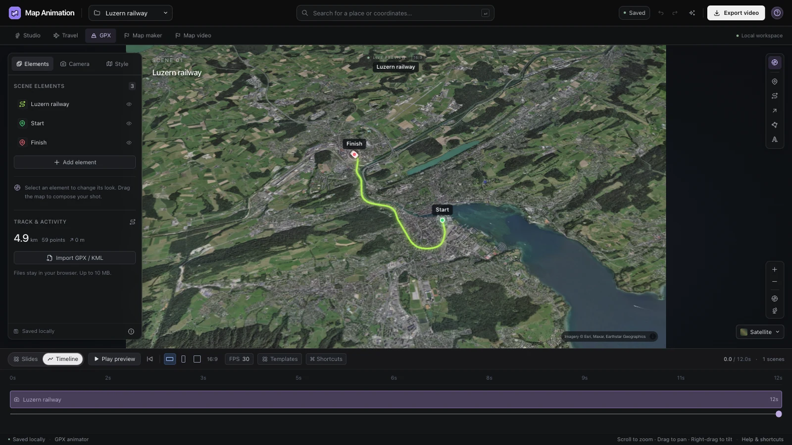The width and height of the screenshot is (792, 445).
Task: Change the FPS 30 setting
Action: [x=239, y=359]
